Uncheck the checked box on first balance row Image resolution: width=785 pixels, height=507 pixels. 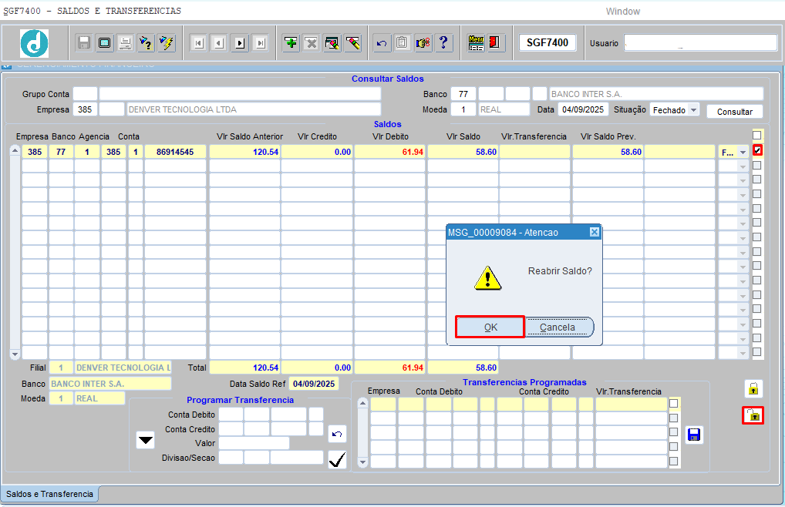pyautogui.click(x=757, y=150)
